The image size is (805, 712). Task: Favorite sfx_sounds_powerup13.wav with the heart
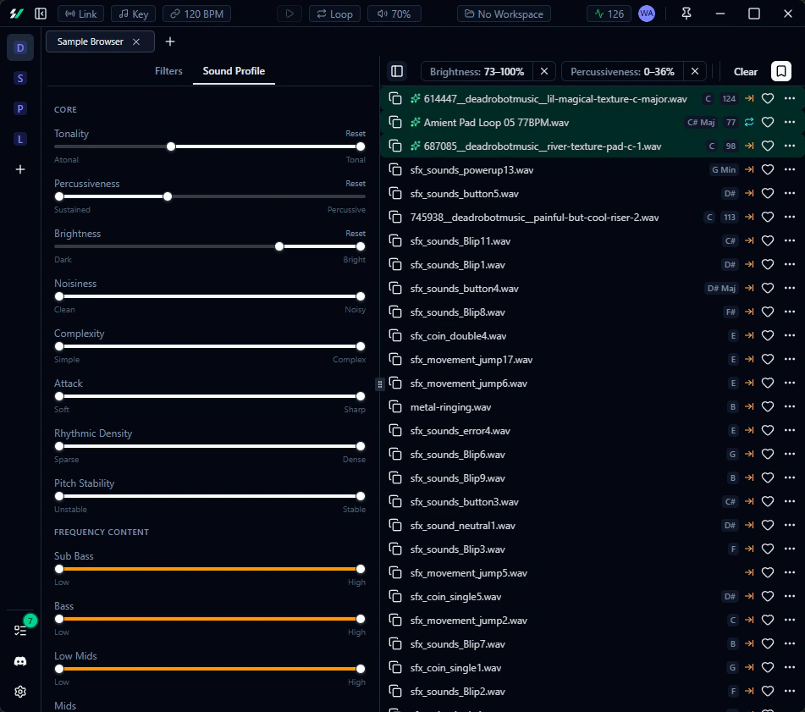[768, 169]
